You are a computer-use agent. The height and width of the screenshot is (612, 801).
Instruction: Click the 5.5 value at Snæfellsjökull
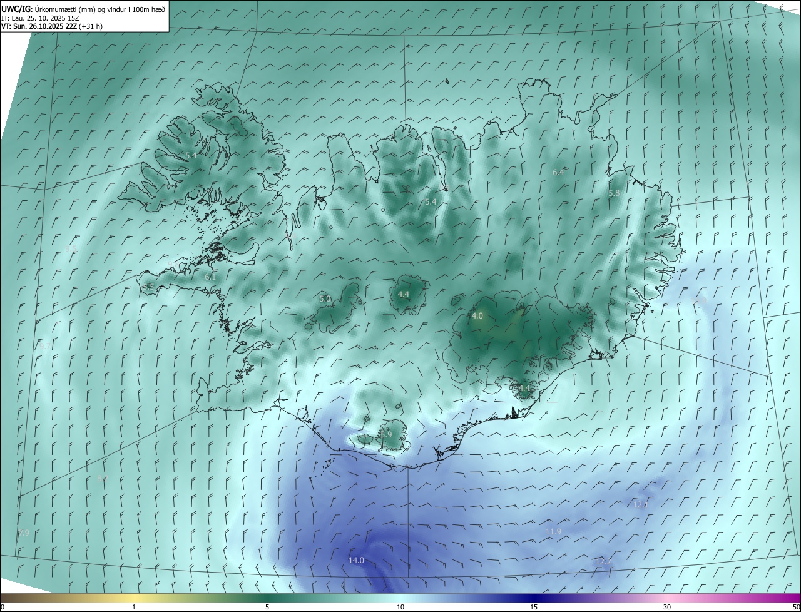tap(148, 287)
